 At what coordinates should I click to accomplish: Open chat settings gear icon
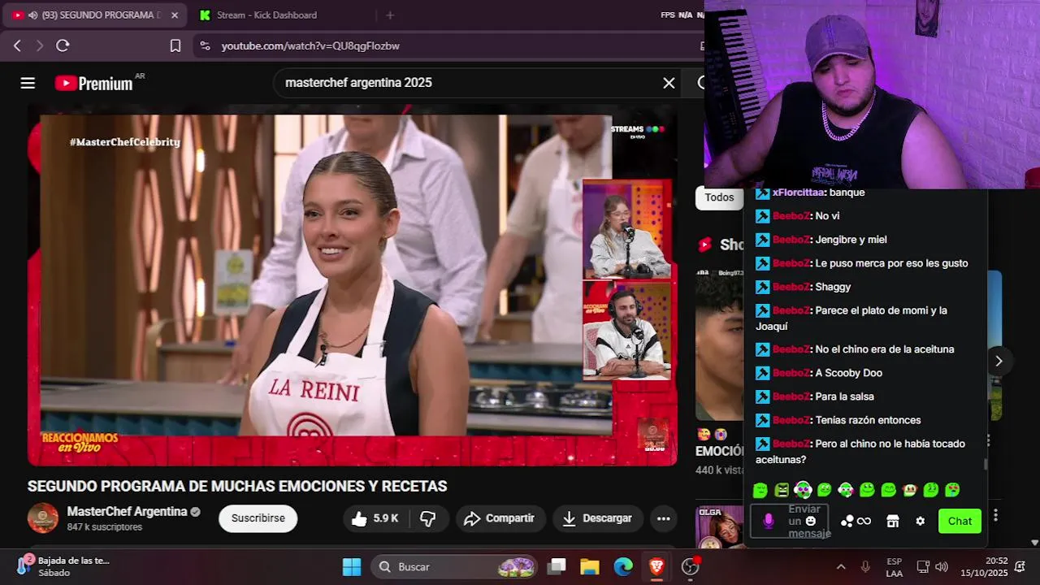920,521
